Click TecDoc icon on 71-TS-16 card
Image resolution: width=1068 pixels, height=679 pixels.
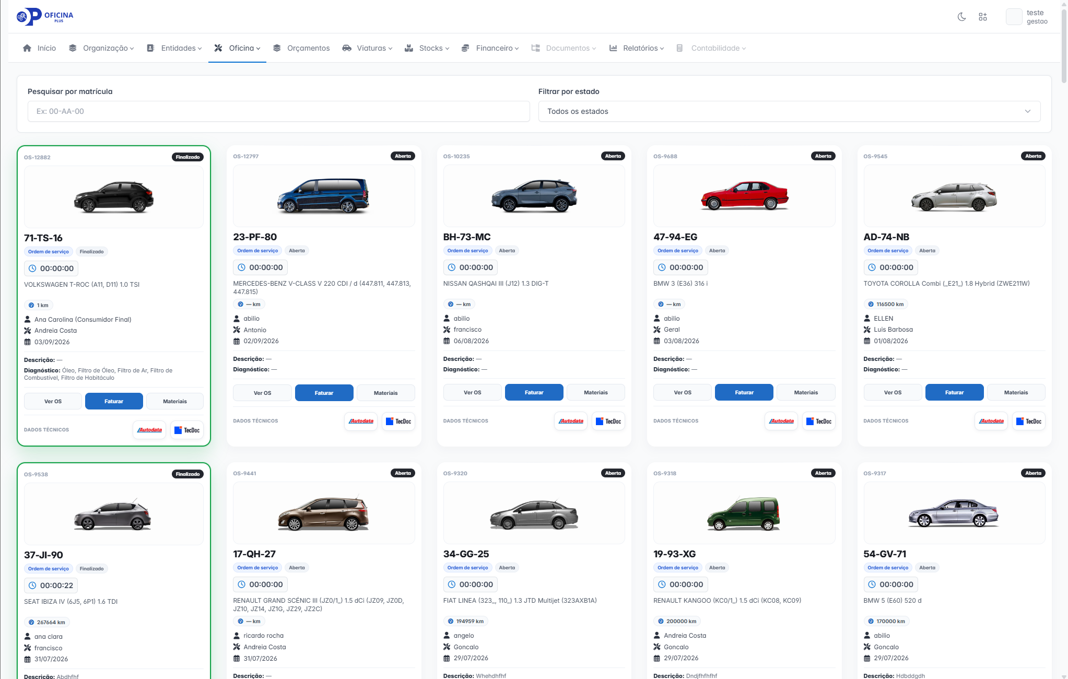pos(187,430)
